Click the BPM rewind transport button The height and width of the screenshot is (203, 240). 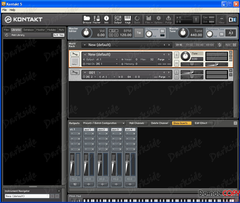click(111, 35)
